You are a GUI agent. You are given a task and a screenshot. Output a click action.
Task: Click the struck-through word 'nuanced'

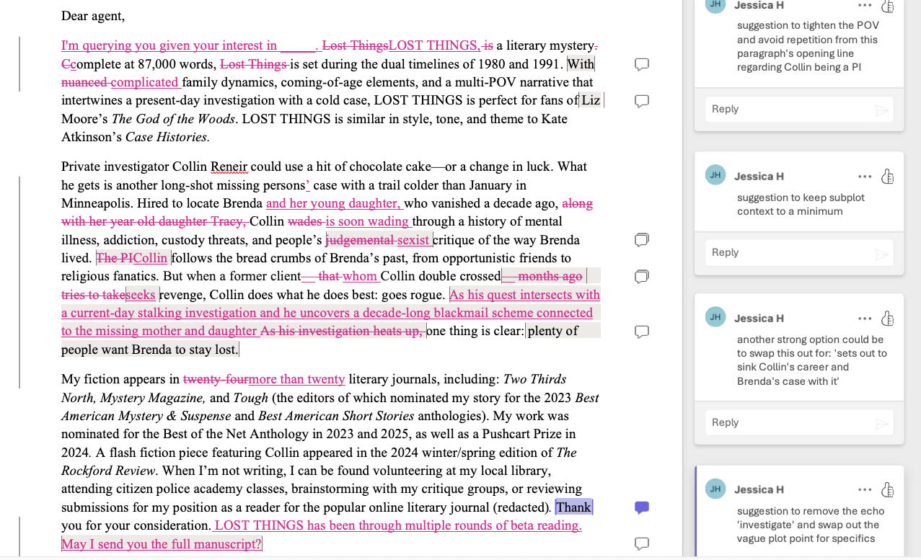pos(84,82)
